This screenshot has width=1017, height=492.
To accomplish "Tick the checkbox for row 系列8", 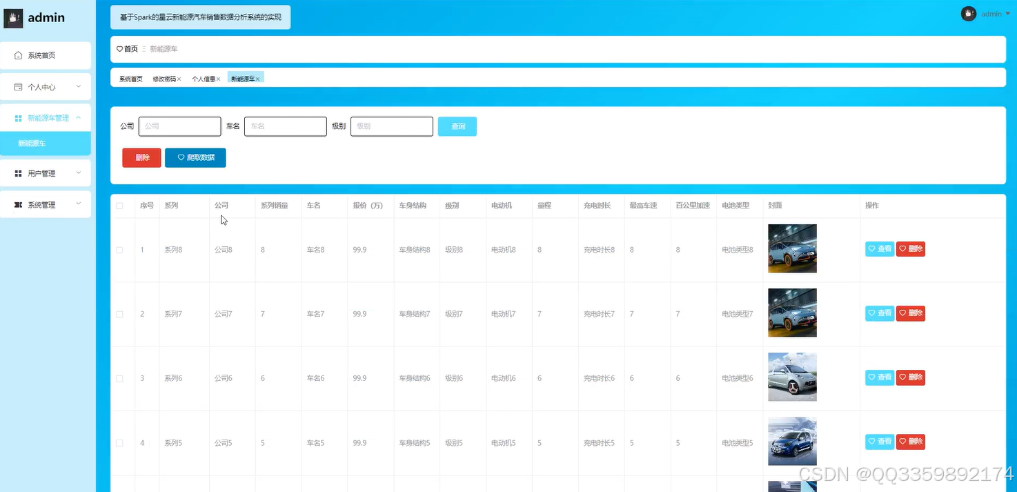I will (119, 250).
